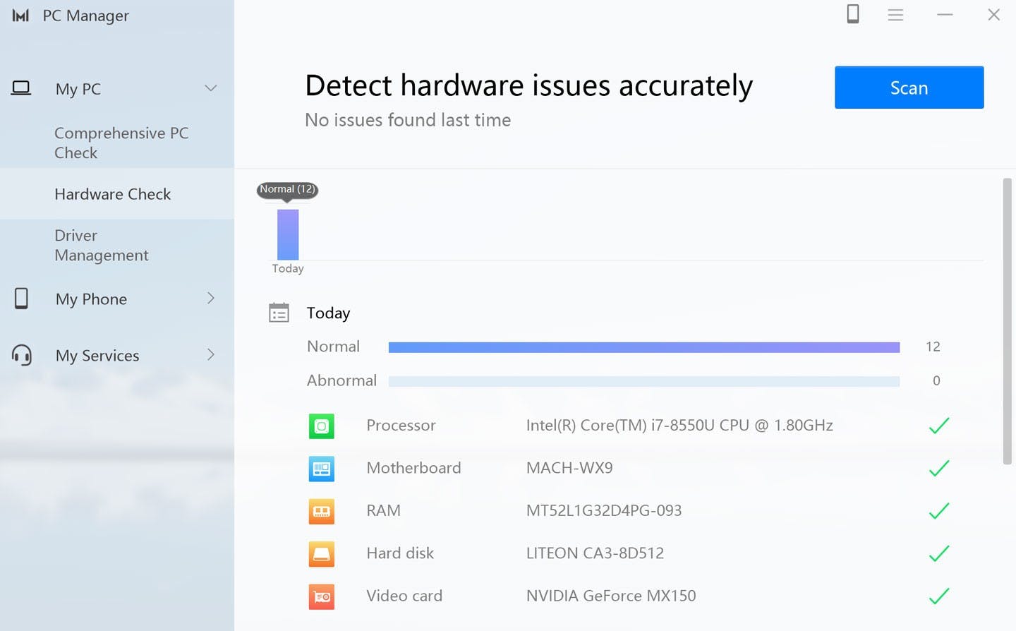This screenshot has width=1016, height=631.
Task: Expand the My Phone section
Action: (x=210, y=299)
